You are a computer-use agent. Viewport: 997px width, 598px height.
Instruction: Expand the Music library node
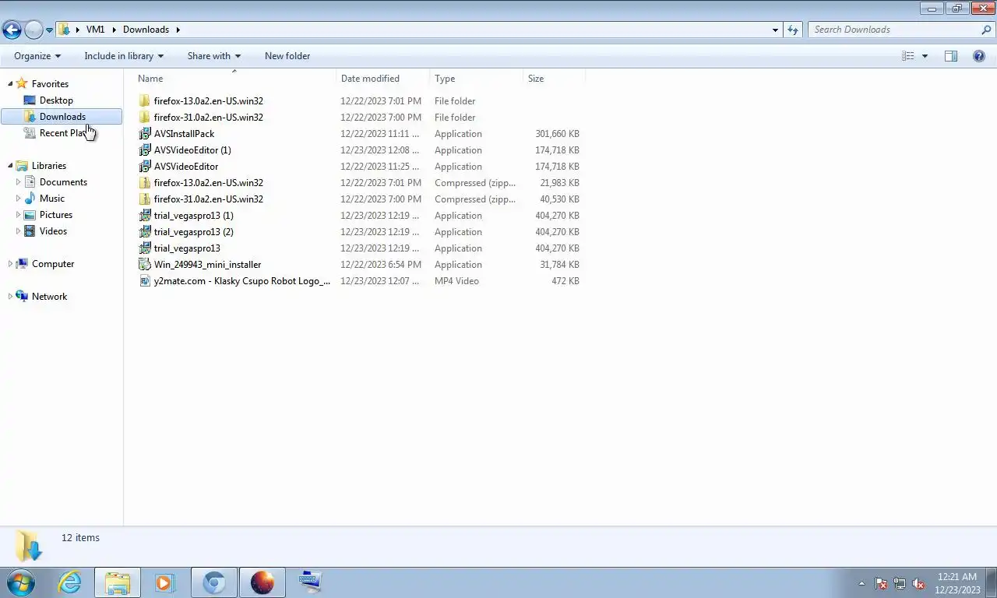click(x=18, y=199)
